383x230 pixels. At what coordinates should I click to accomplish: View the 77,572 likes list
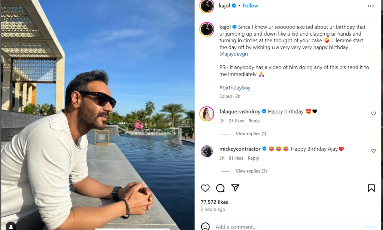click(214, 202)
